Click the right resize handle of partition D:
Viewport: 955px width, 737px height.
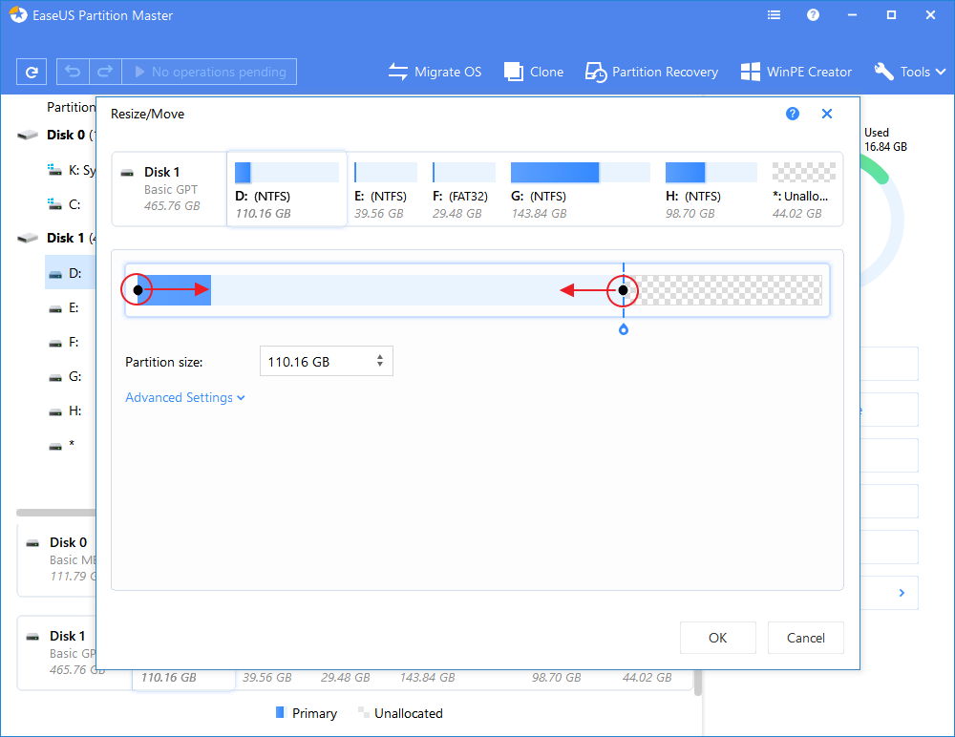click(622, 290)
